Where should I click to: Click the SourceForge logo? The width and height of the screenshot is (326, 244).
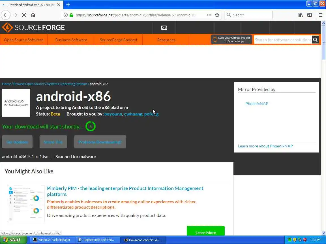[33, 27]
